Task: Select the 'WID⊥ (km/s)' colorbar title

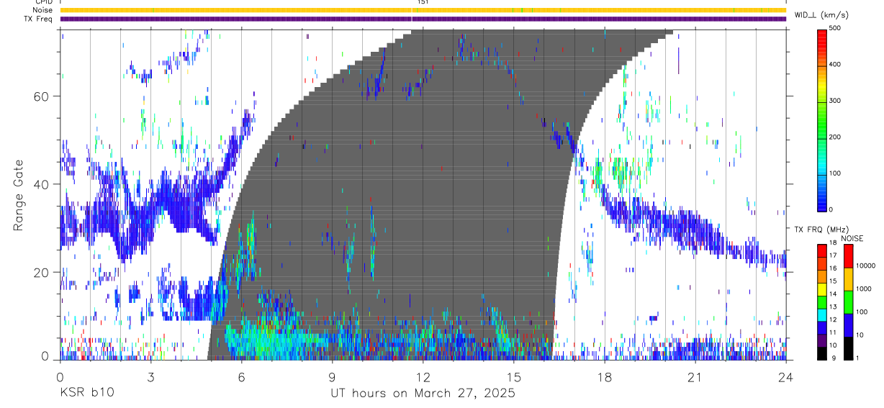Action: pos(821,15)
